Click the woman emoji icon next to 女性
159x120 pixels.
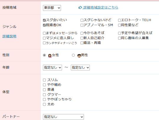pos(50,56)
